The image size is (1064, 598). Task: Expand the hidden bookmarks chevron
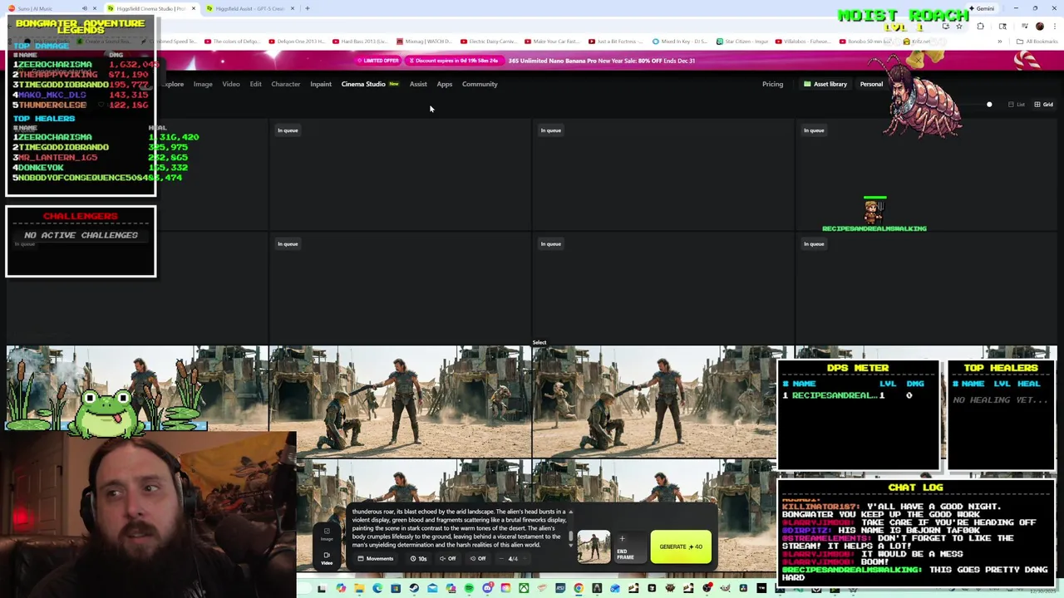tap(1000, 42)
